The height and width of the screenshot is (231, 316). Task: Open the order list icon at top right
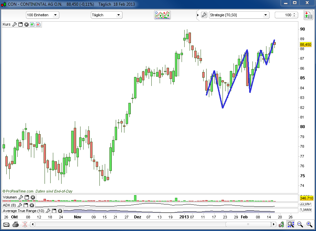pos(308,15)
